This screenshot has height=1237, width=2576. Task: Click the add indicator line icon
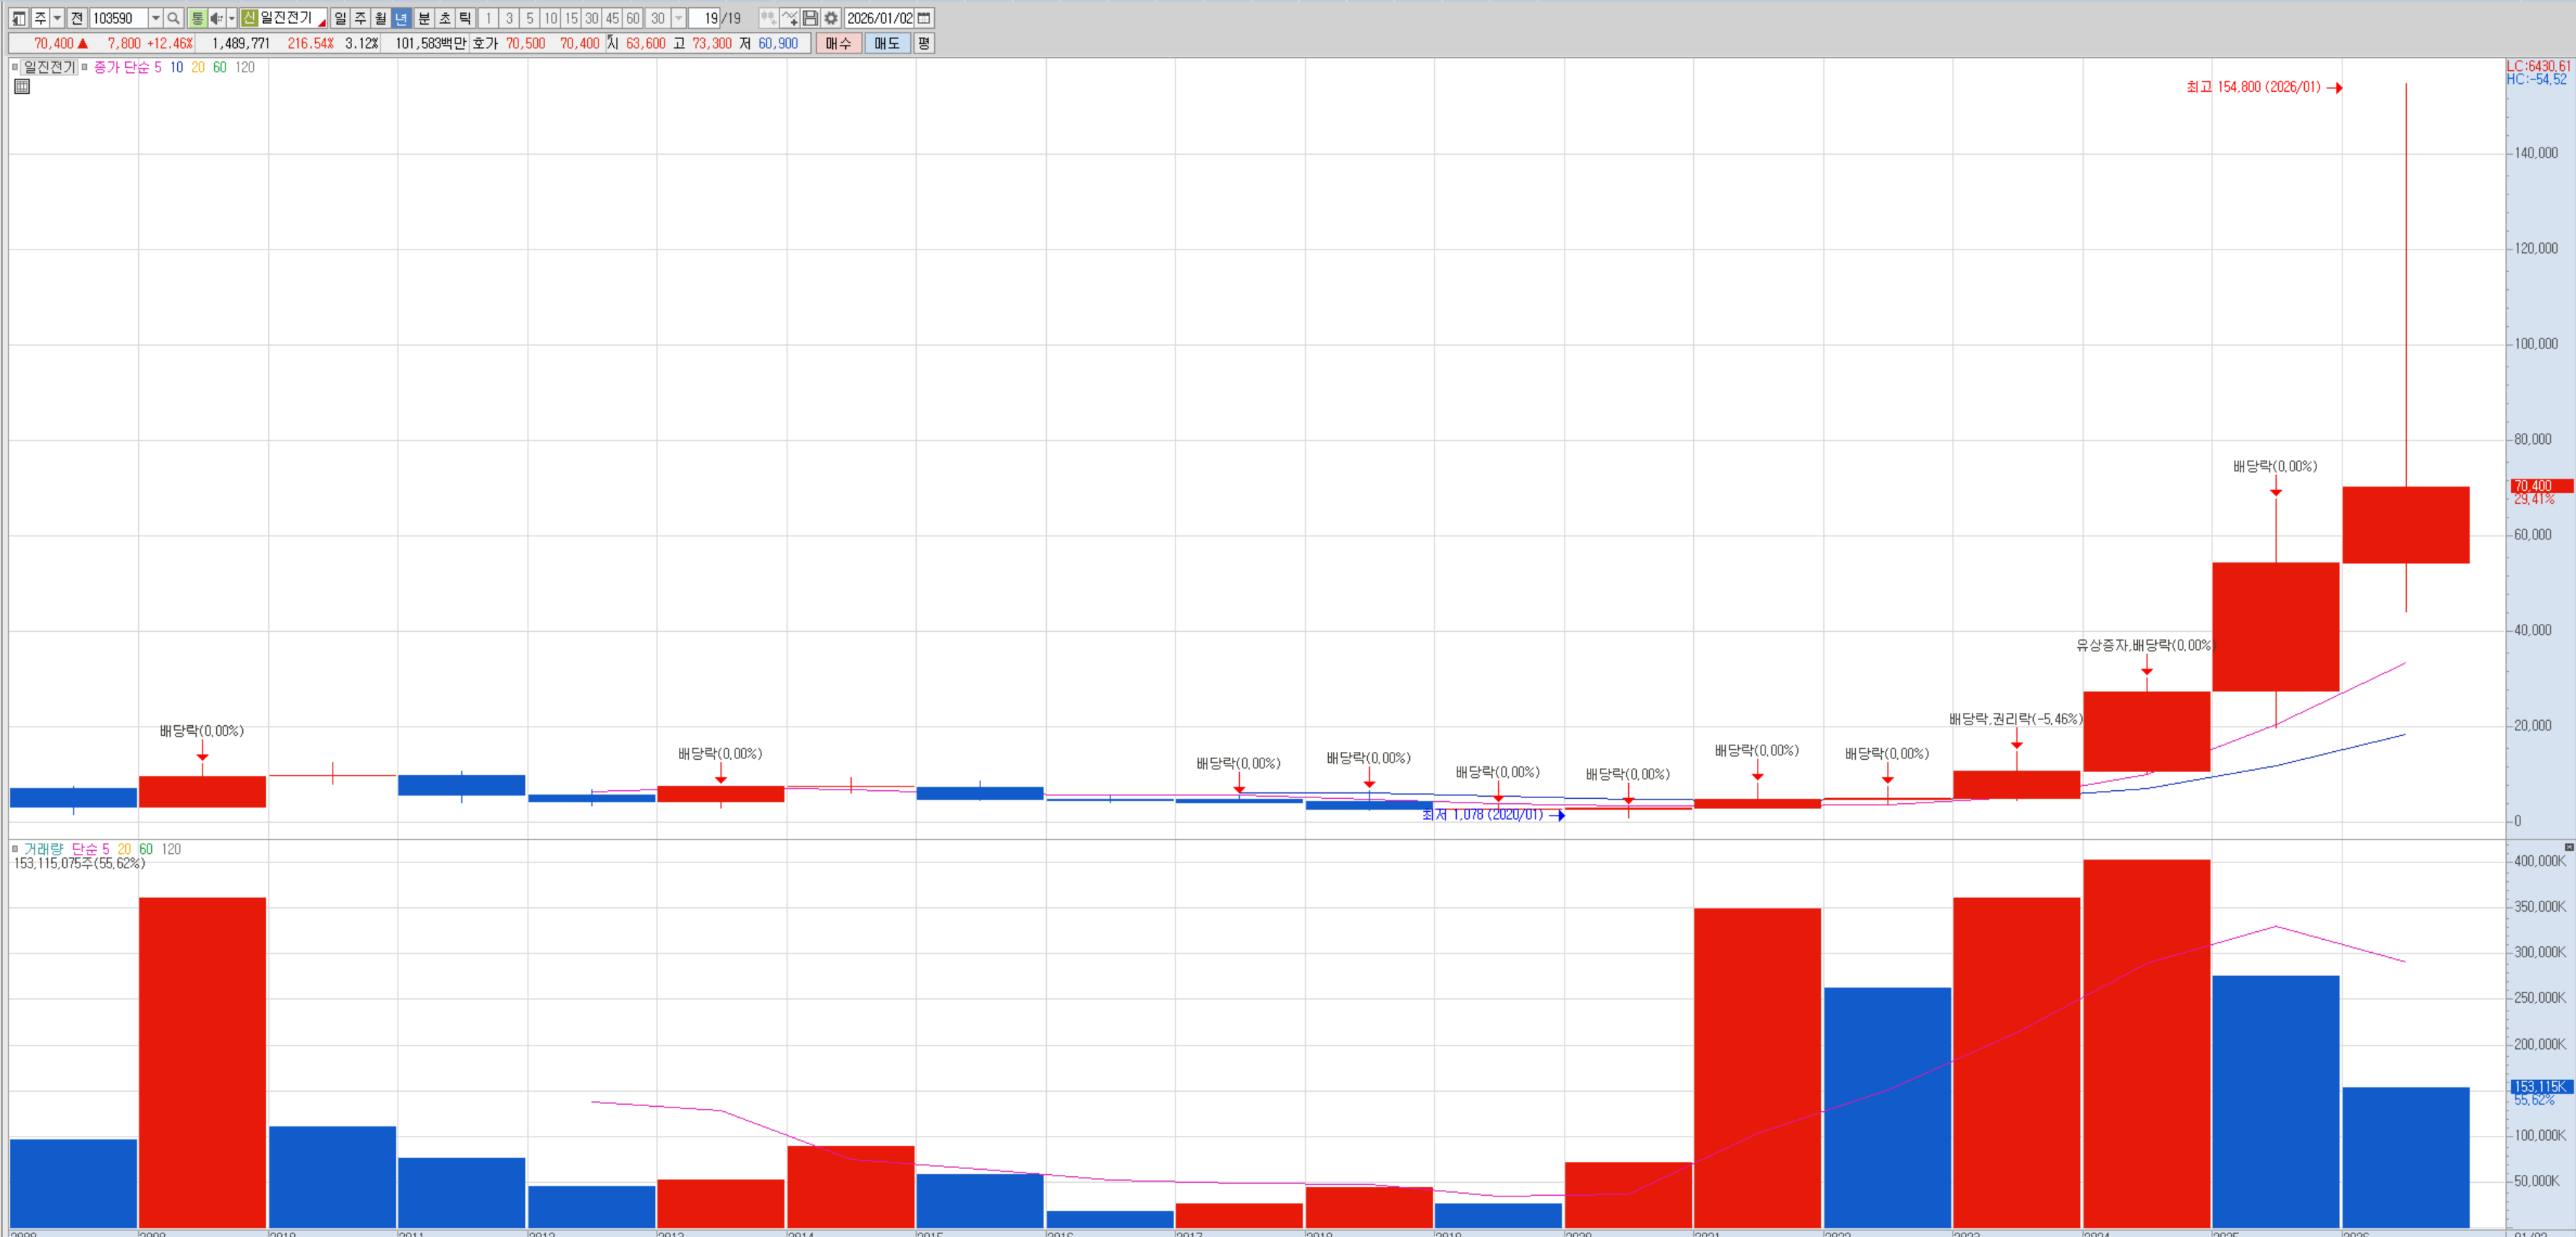[789, 18]
